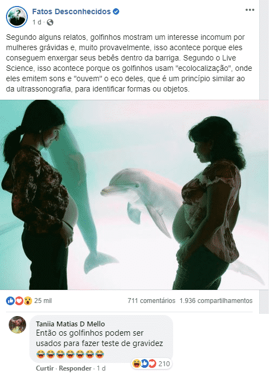Open the Fatos Desconhecidos page name link

coord(71,11)
